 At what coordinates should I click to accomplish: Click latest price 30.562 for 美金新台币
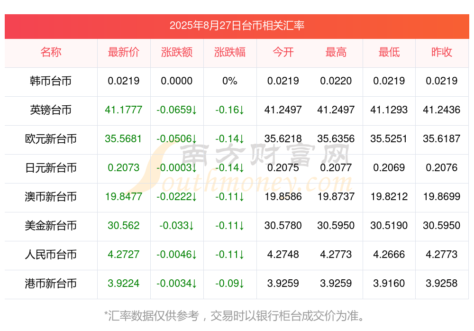[123, 226]
